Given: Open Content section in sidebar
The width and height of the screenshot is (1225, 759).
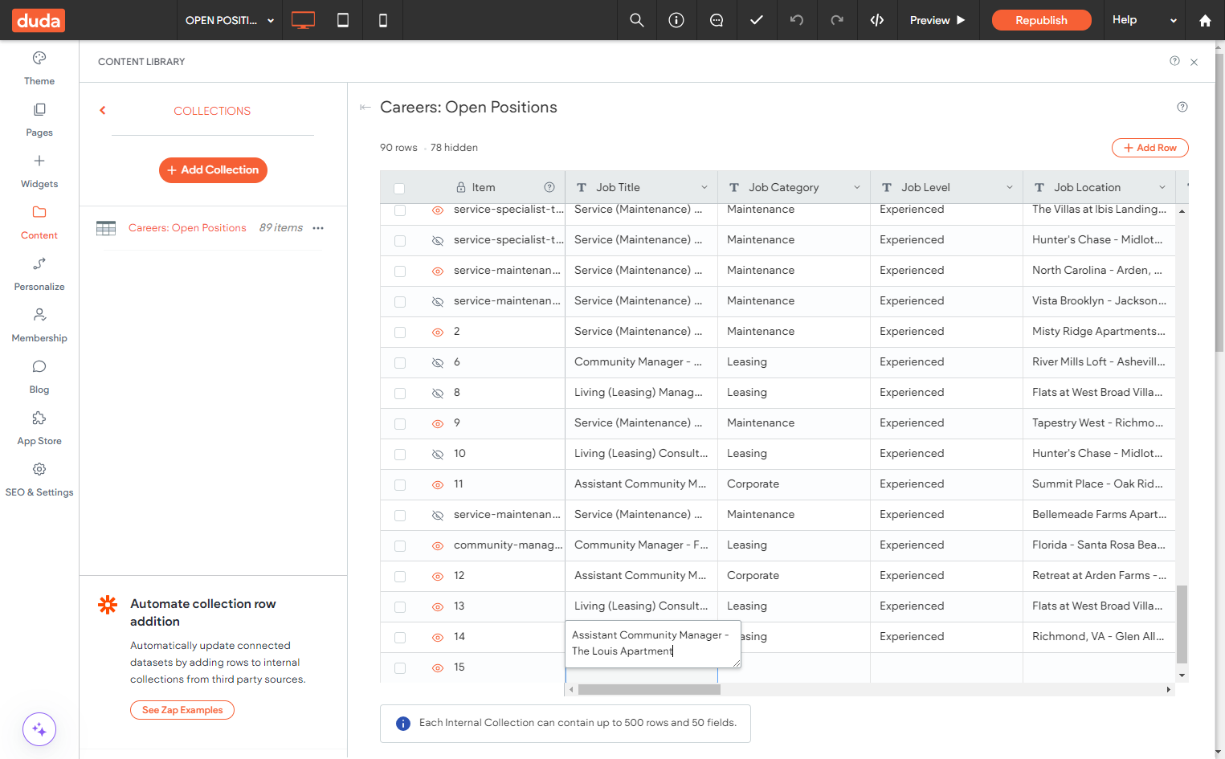Looking at the screenshot, I should [x=39, y=222].
